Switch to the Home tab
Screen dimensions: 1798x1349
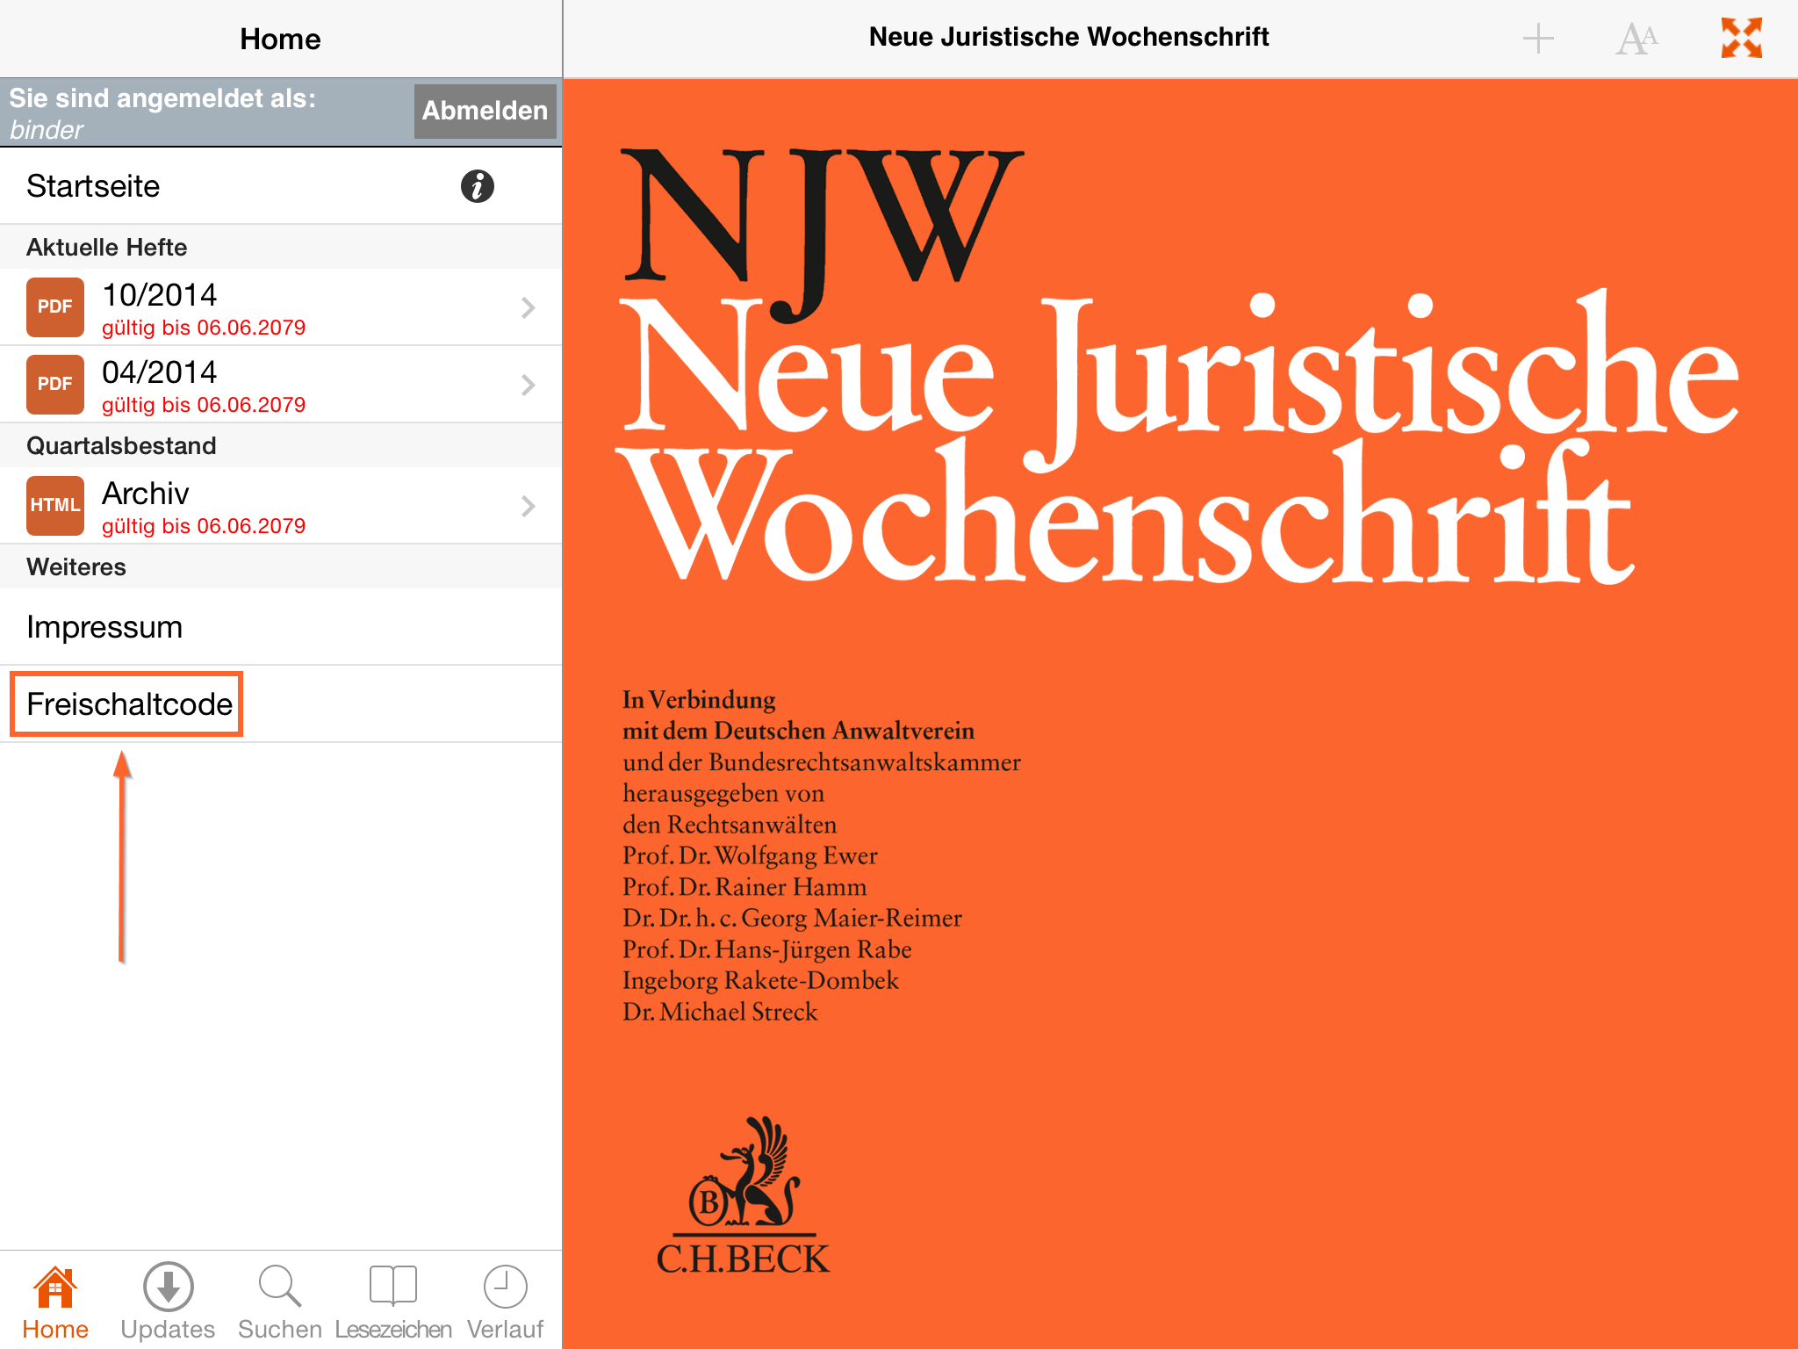click(55, 1303)
